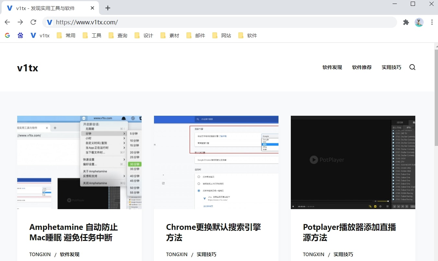Click TONGXIN author link under Chrome article
This screenshot has height=261, width=438.
click(x=177, y=254)
